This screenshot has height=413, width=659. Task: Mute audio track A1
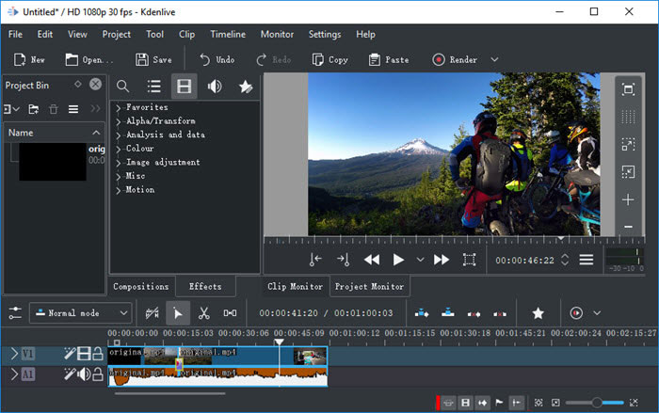tap(84, 374)
